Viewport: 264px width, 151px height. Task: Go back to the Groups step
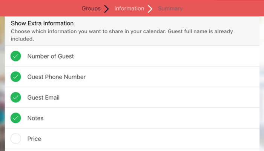[91, 8]
